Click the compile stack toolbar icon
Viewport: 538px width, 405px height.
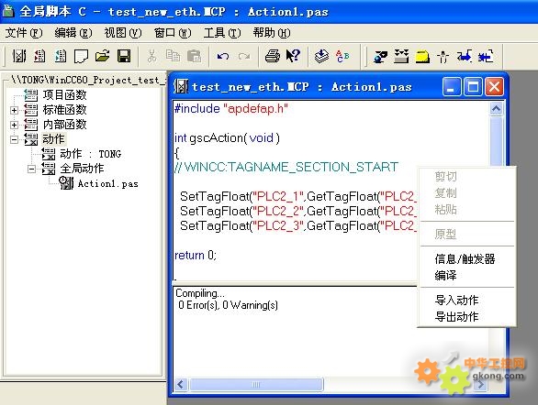click(x=321, y=56)
